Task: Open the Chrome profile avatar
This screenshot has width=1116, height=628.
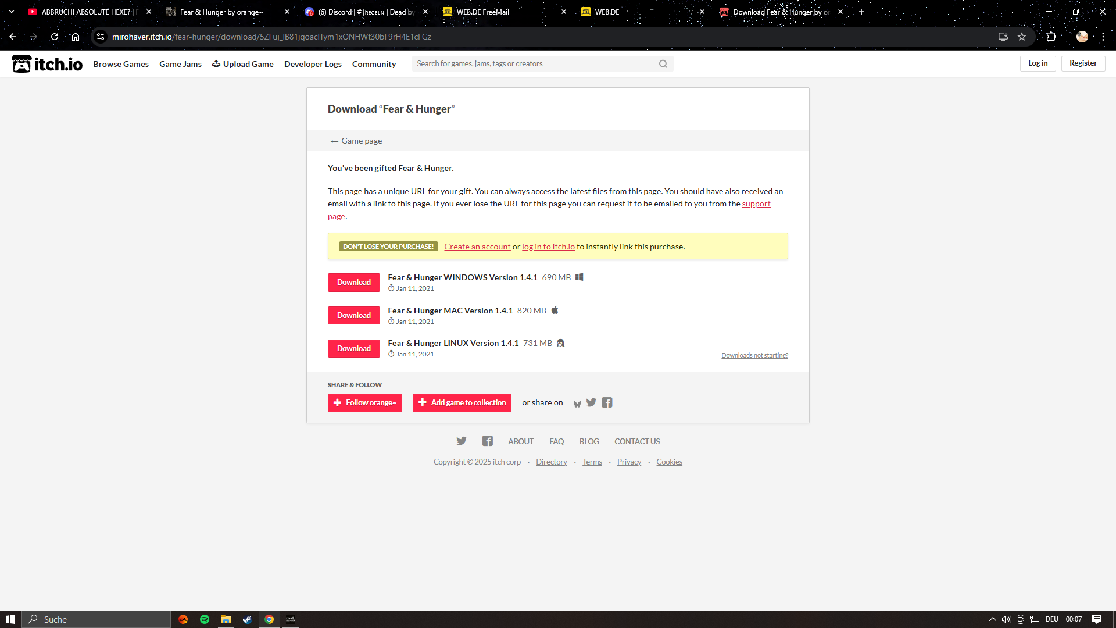Action: [x=1082, y=37]
